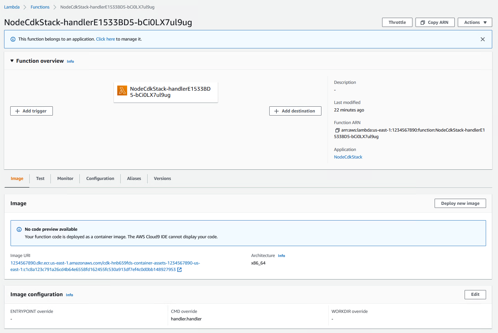The image size is (498, 333).
Task: Click the info icon in the application banner
Action: [13, 39]
